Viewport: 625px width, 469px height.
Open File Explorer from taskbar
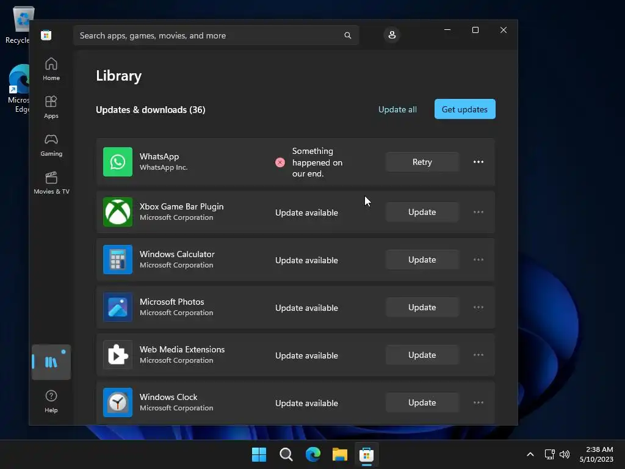tap(340, 454)
